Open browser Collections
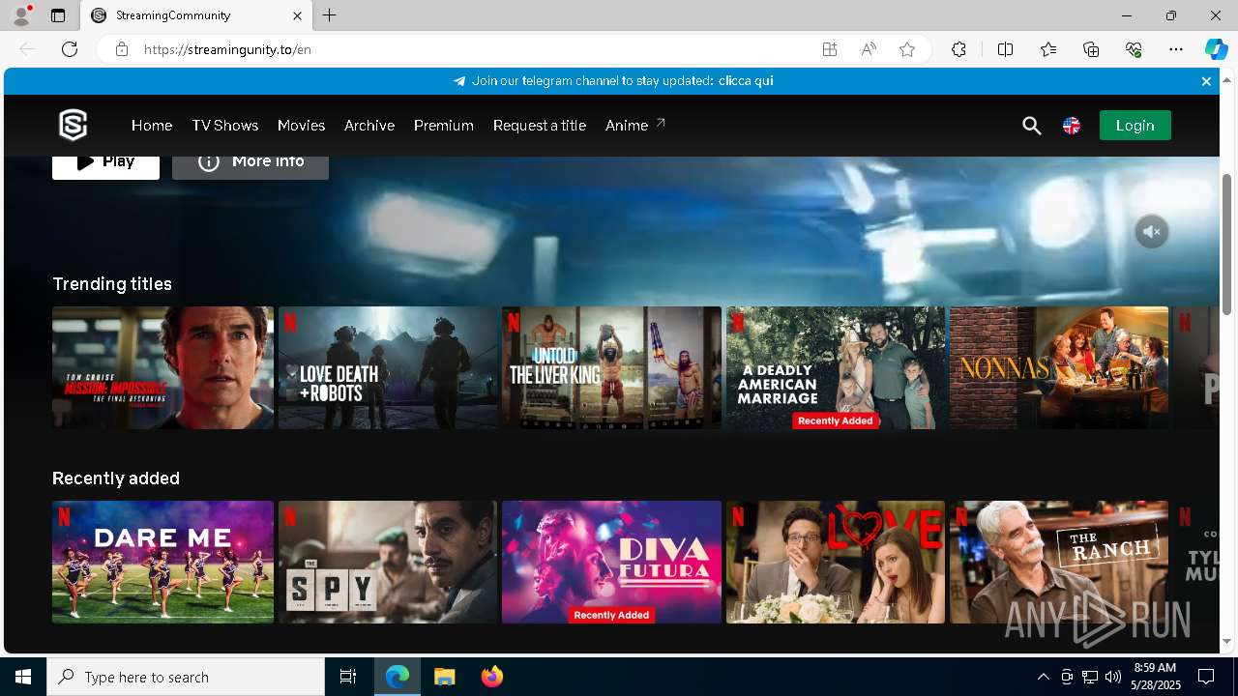The image size is (1238, 696). pos(1091,49)
